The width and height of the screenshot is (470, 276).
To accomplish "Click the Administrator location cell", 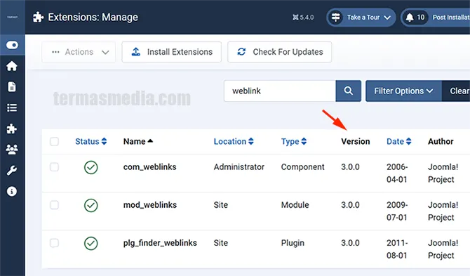I will 239,167.
